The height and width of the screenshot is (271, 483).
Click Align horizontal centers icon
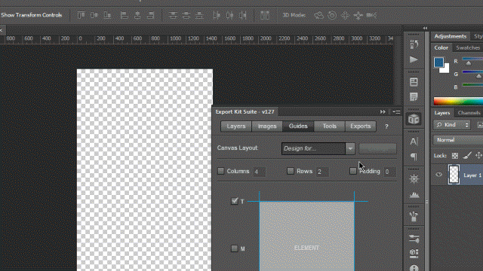[x=137, y=15]
